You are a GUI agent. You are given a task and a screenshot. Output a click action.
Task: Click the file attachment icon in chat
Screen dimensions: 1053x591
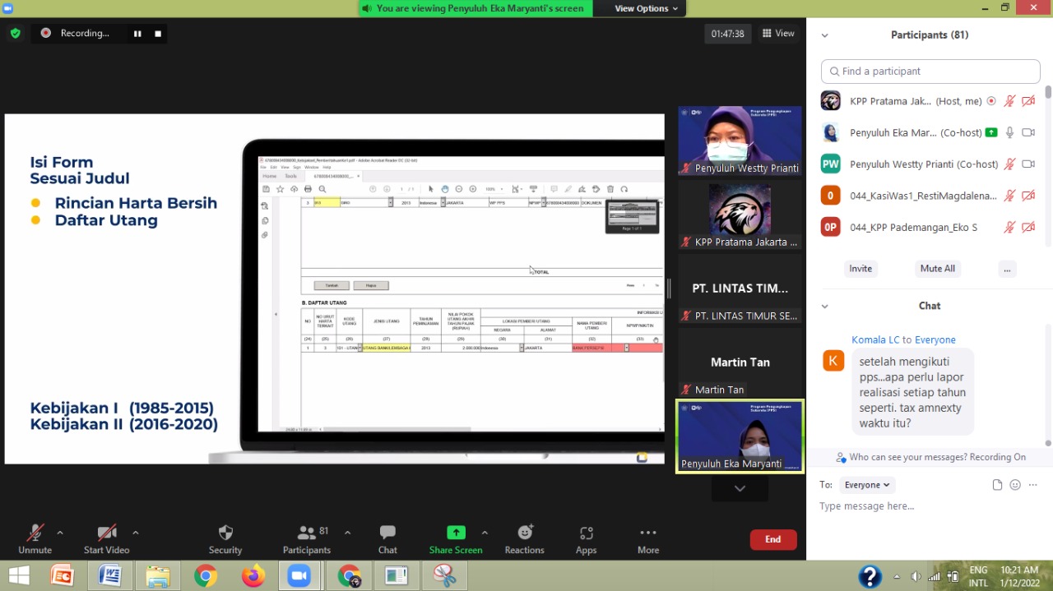pos(997,485)
